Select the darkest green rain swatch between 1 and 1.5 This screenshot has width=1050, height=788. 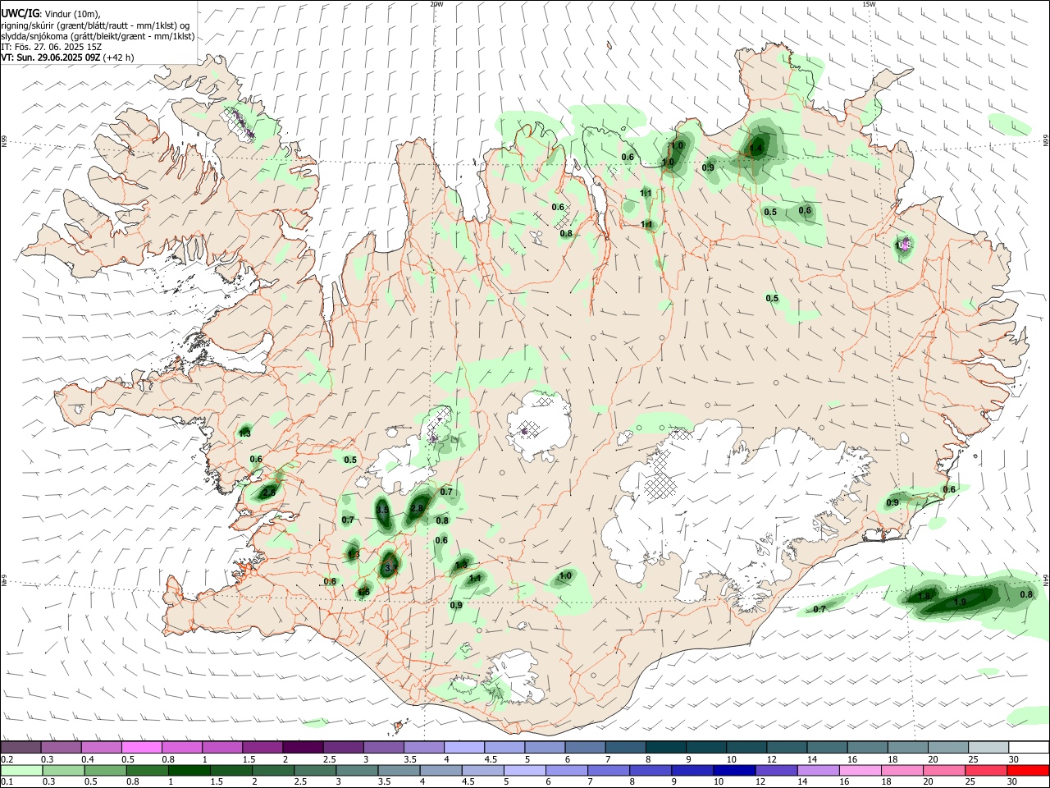(x=189, y=771)
